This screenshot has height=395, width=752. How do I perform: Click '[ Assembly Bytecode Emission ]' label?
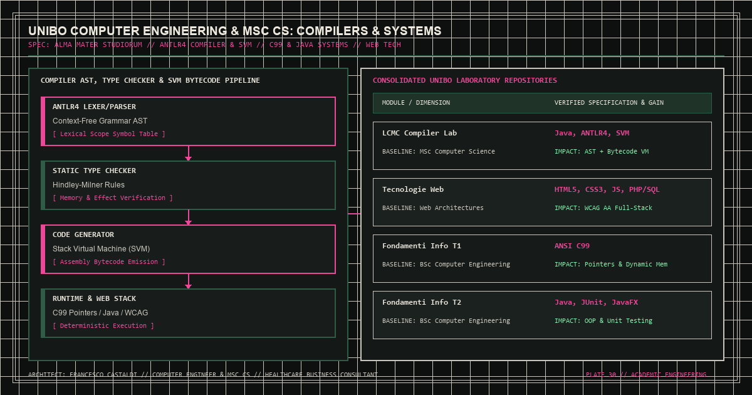(109, 262)
